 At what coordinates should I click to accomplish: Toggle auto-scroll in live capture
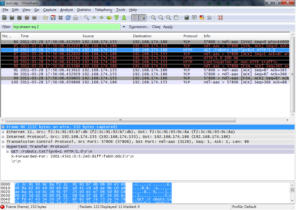tap(143, 18)
